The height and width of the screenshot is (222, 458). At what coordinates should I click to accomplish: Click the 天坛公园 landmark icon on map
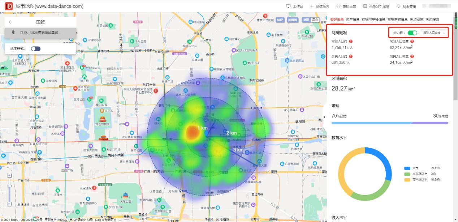[126, 195]
